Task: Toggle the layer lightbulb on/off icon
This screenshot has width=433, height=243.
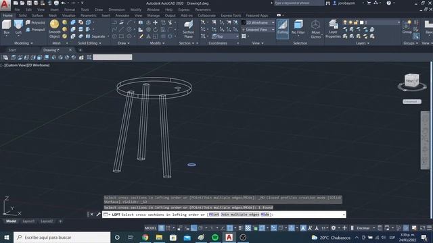Action: 344,22
